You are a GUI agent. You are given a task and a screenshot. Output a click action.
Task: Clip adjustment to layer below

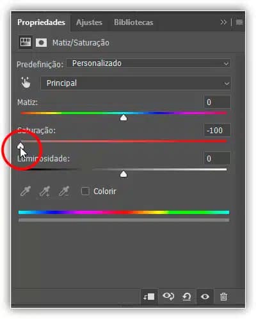tap(149, 297)
